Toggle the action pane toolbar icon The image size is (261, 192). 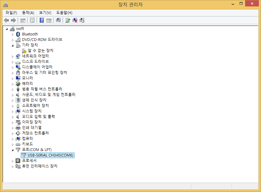click(x=49, y=20)
